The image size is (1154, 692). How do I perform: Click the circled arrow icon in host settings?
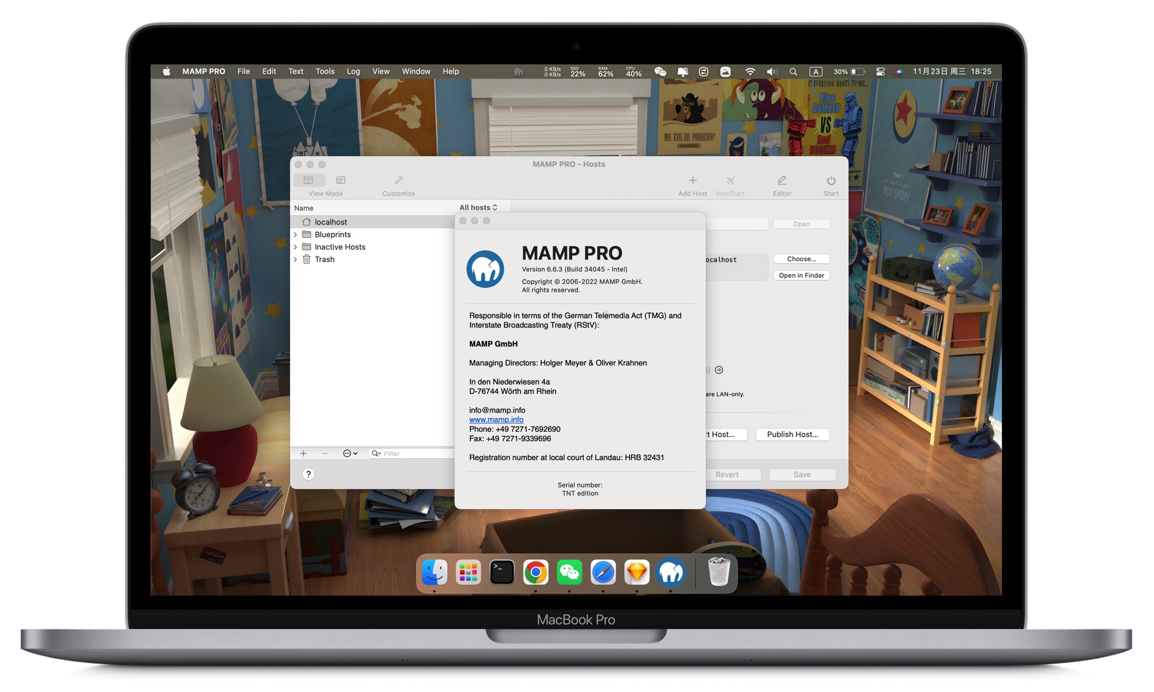[x=719, y=370]
